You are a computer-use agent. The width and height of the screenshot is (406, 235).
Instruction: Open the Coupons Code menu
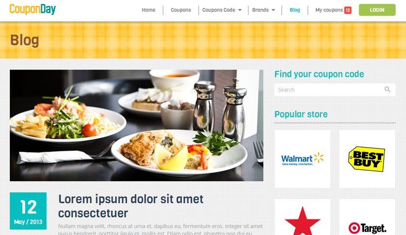[219, 10]
